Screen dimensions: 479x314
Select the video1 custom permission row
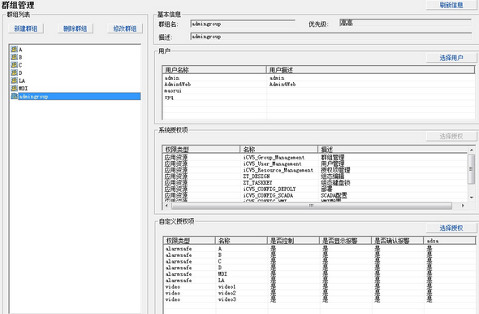[x=320, y=287]
